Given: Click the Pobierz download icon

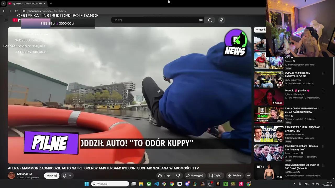Looking at the screenshot, I should pyautogui.click(x=230, y=175).
